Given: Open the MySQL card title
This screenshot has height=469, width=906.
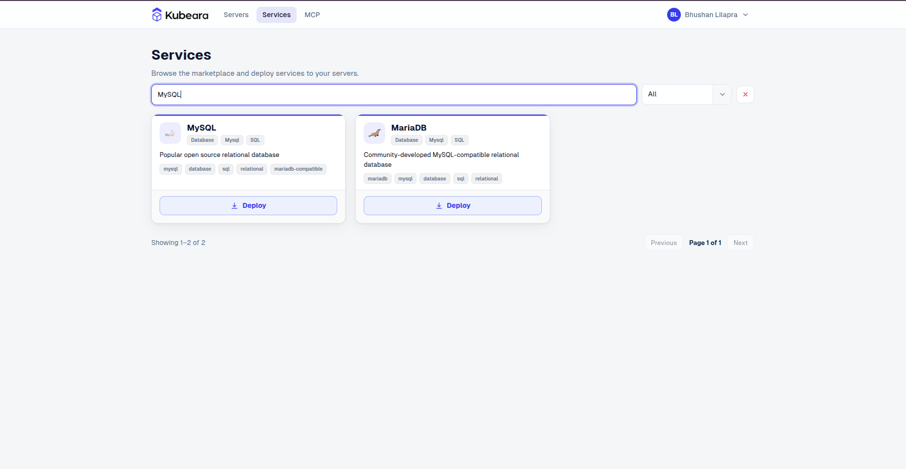Looking at the screenshot, I should coord(202,128).
